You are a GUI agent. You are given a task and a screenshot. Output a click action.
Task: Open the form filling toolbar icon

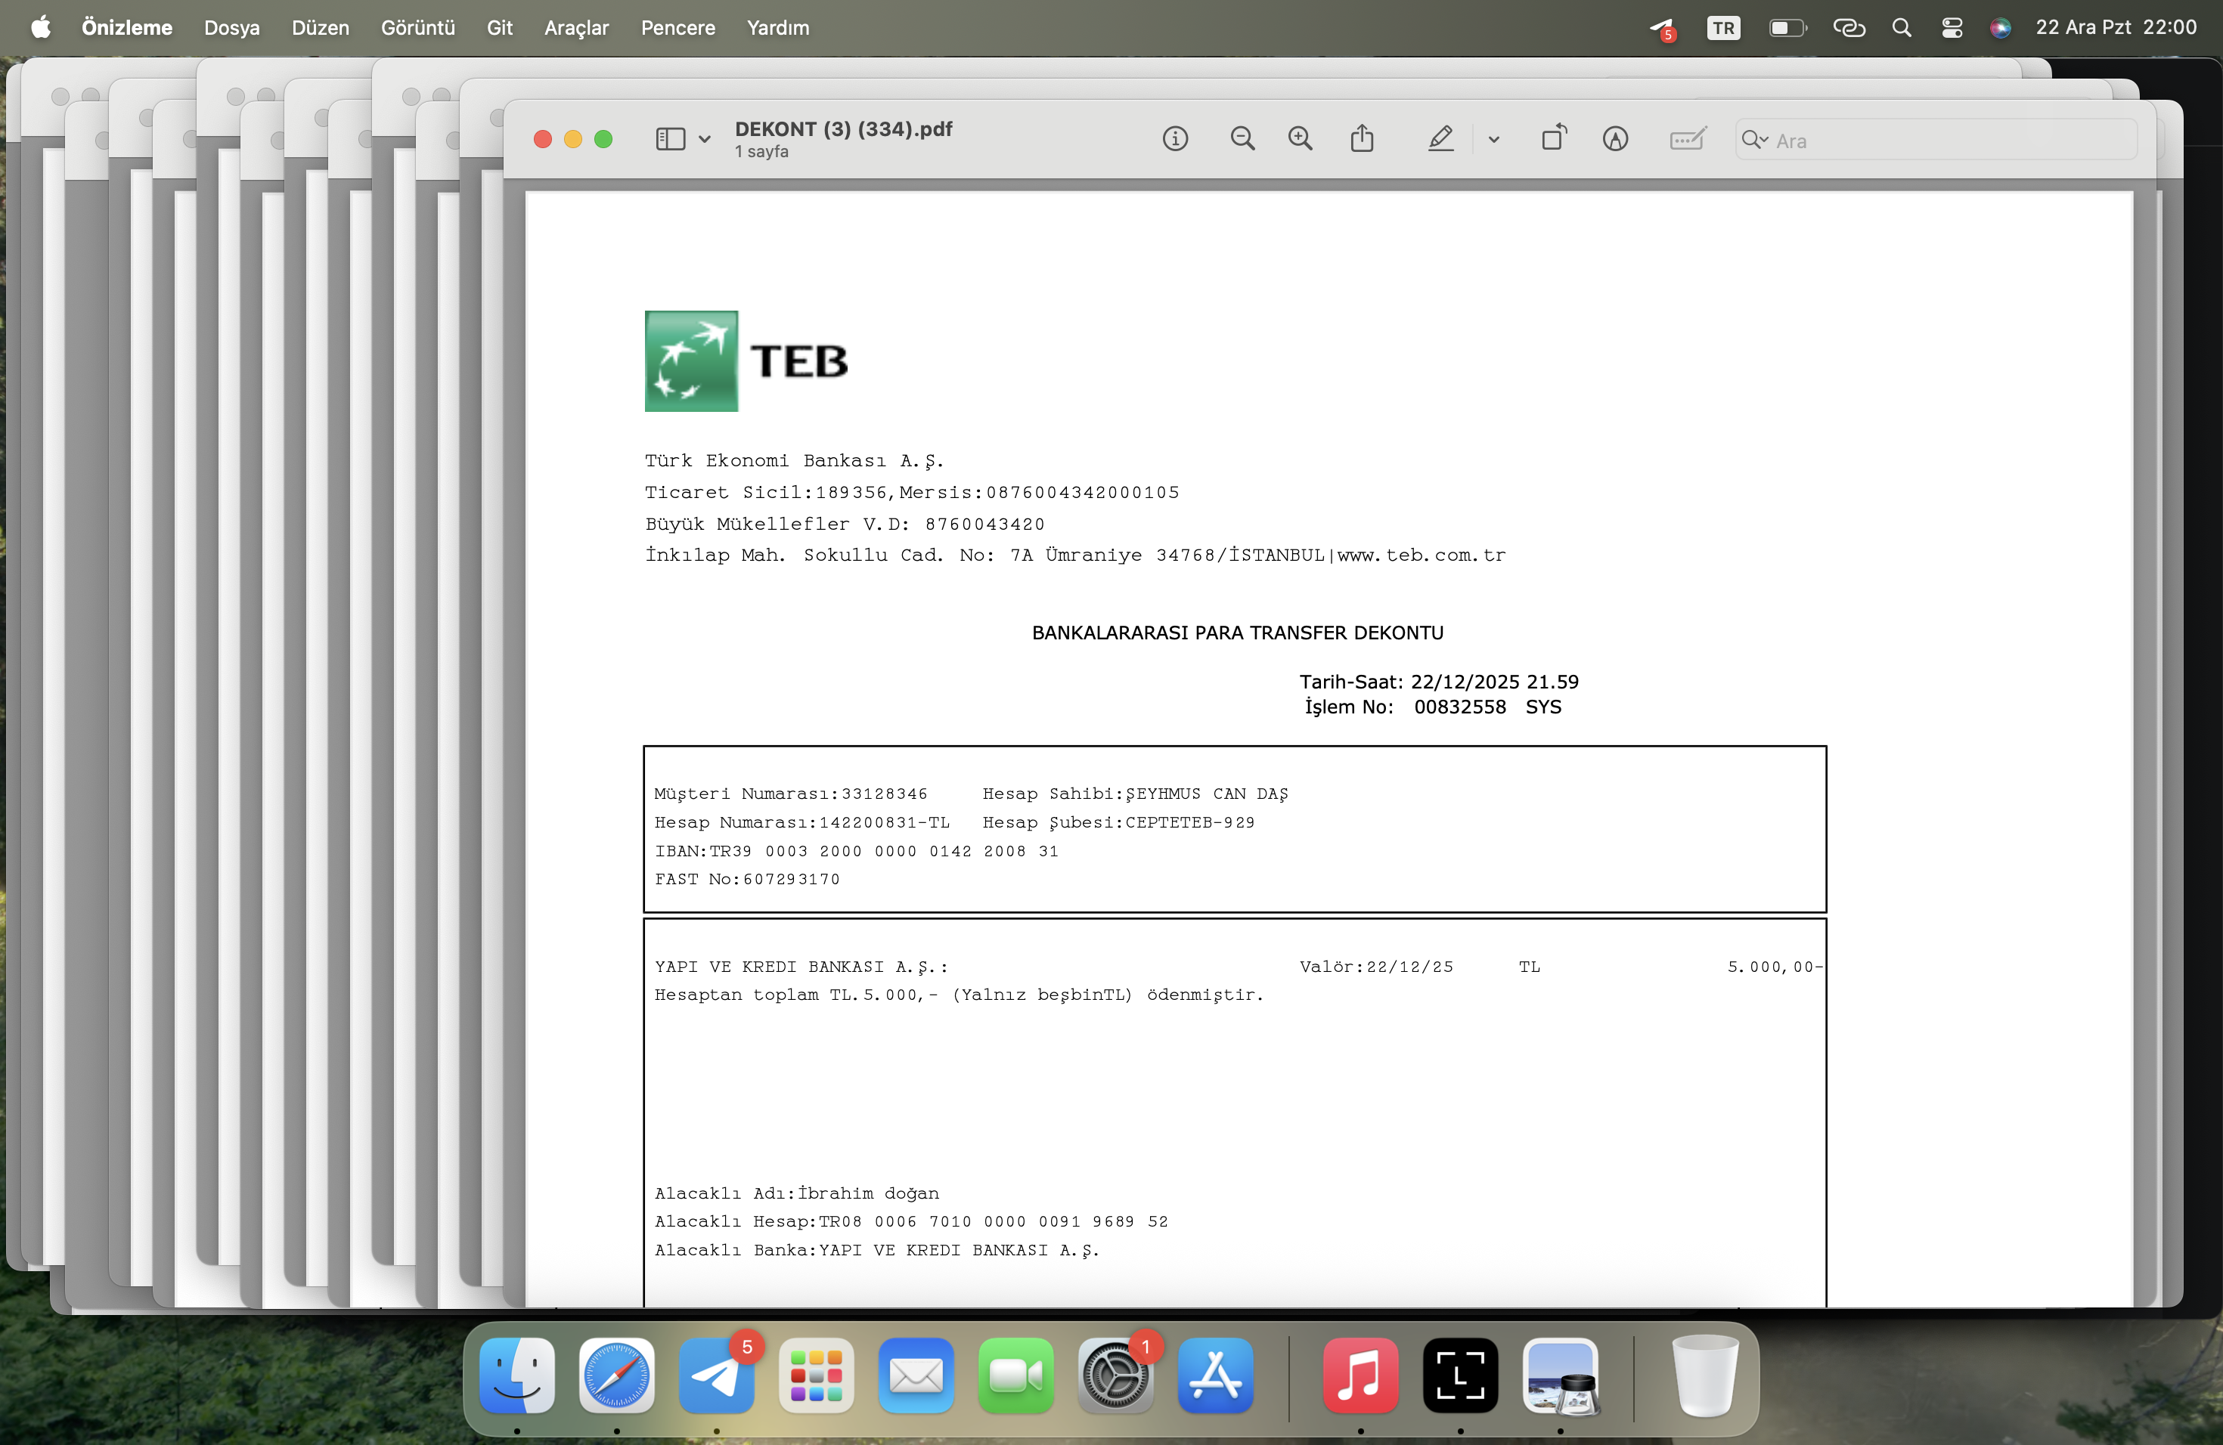pos(1688,139)
